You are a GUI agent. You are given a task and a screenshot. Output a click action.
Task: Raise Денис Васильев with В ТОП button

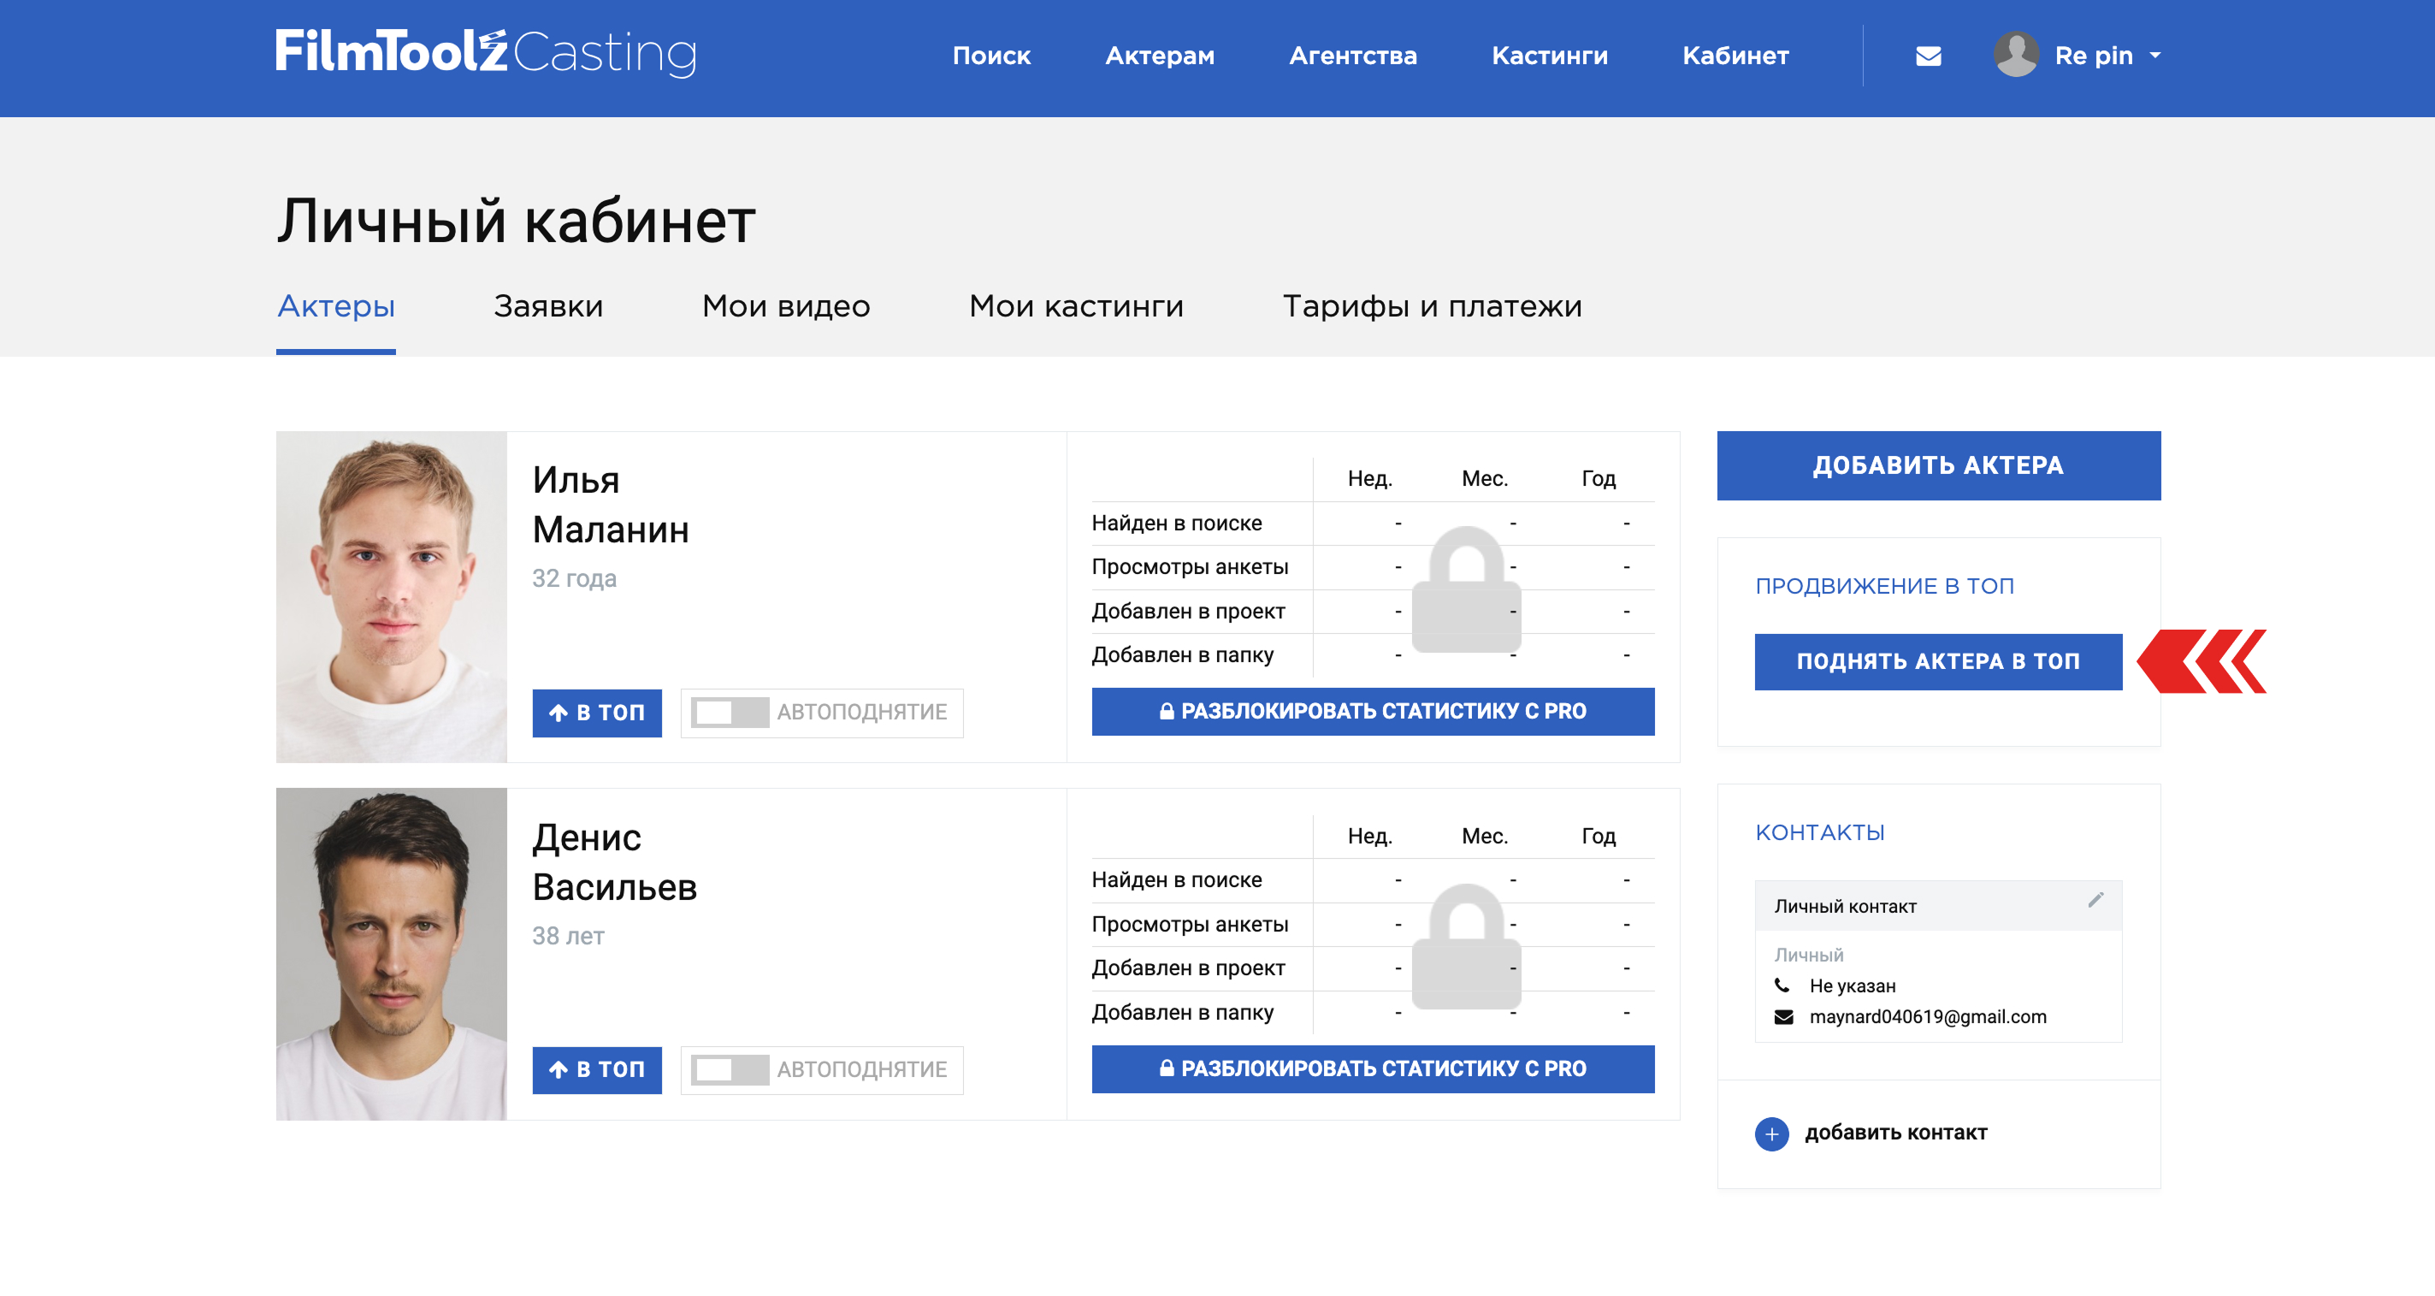(x=596, y=1070)
